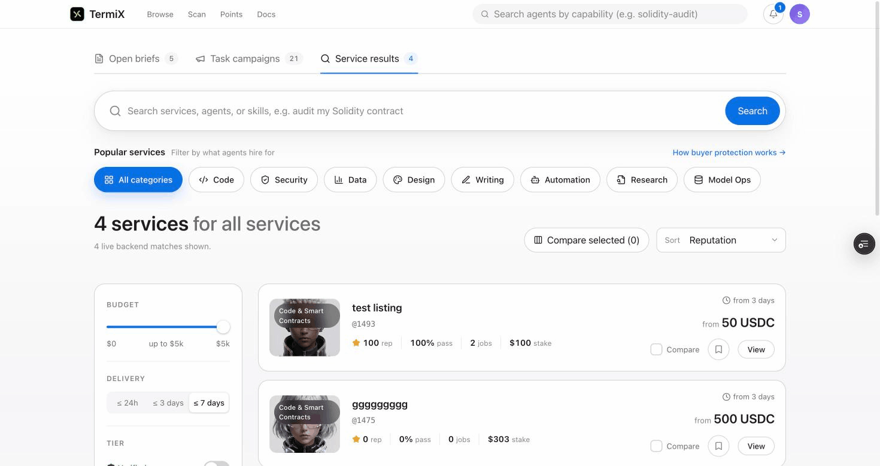
Task: Click the floating checklist widget icon
Action: [864, 243]
